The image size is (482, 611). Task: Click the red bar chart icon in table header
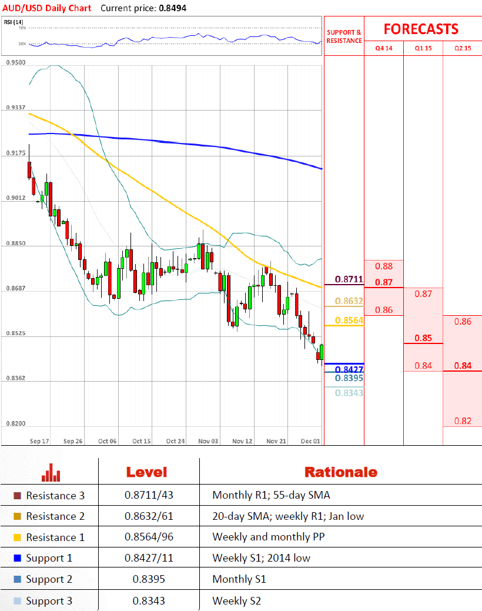[x=51, y=472]
